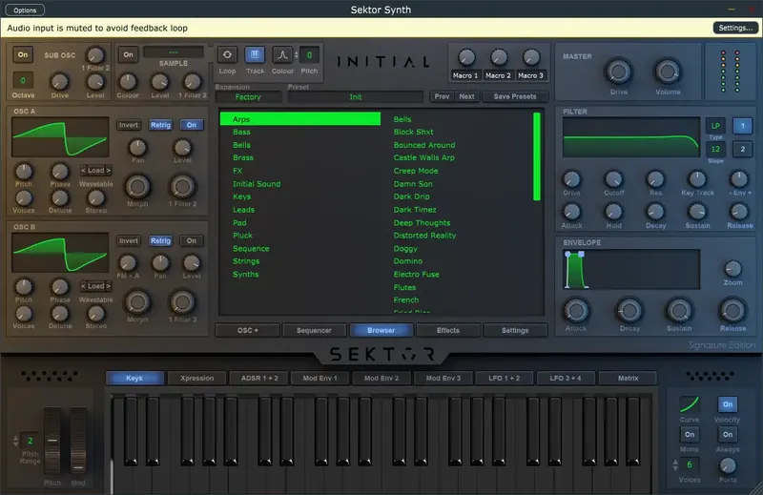Viewport: 763px width, 495px height.
Task: Toggle the Sample On switch
Action: coord(128,54)
